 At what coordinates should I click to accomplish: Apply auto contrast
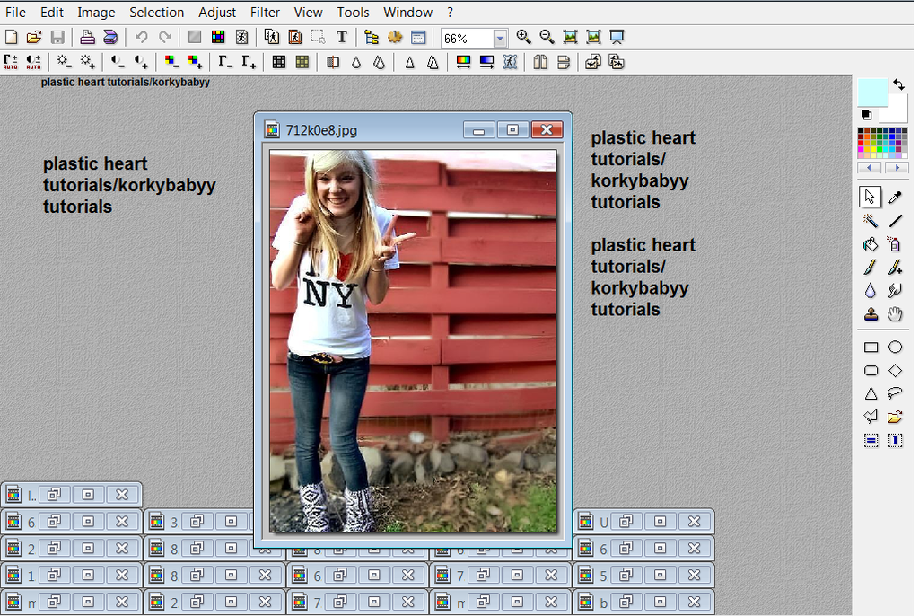[33, 62]
